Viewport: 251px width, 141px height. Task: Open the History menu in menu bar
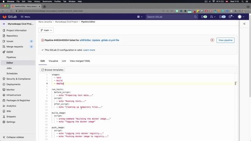[x=37, y=2]
